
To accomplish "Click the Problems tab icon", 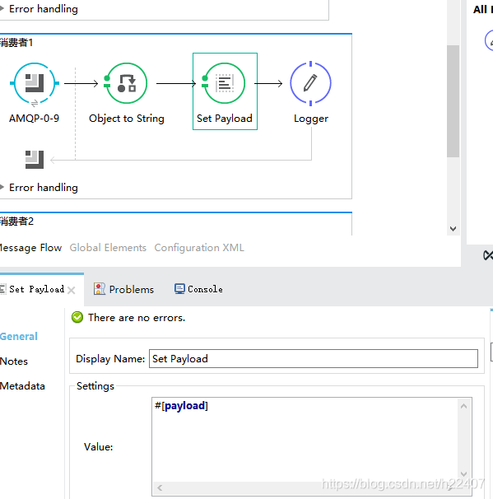I will 100,289.
